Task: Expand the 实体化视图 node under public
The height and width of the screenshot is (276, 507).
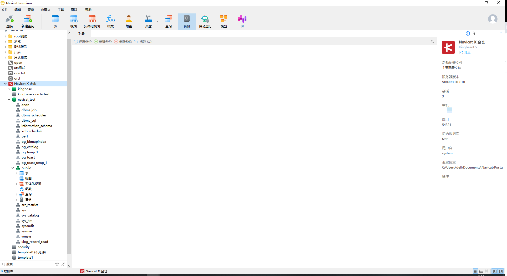Action: coord(17,184)
